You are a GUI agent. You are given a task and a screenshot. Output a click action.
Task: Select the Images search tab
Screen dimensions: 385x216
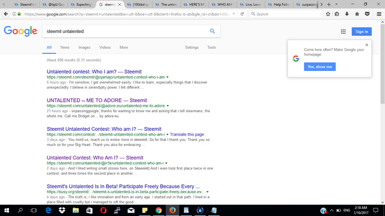pyautogui.click(x=84, y=47)
